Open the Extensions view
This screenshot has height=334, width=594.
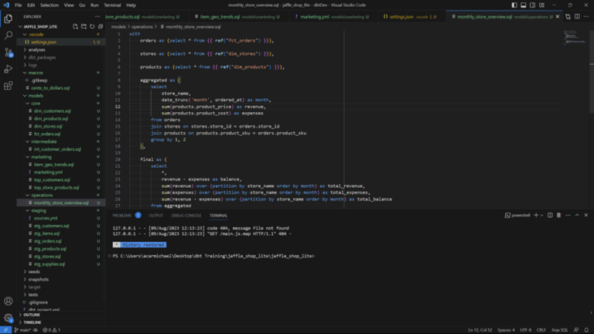click(x=9, y=86)
